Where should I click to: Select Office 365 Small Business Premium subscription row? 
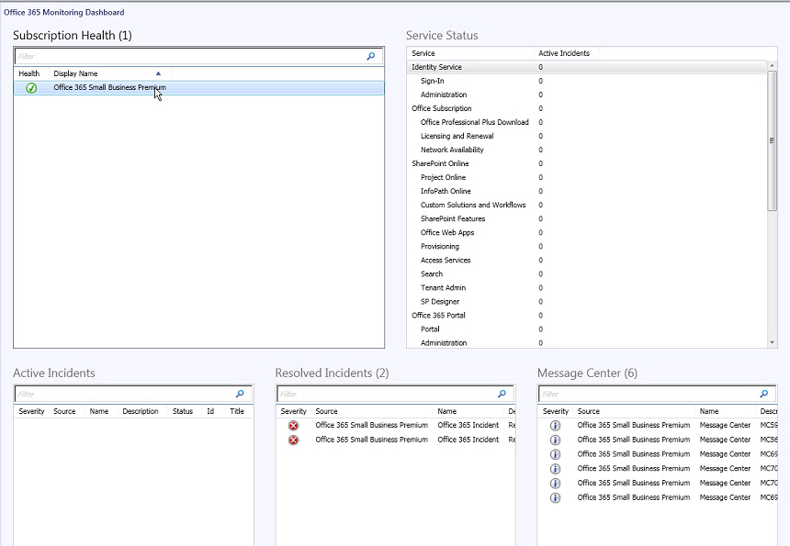tap(199, 88)
